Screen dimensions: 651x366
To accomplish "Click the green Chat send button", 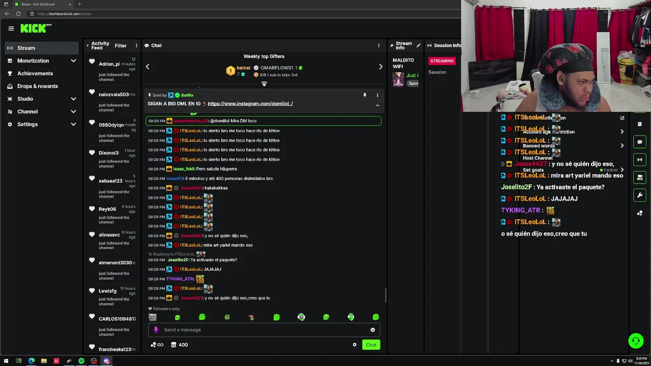I will pyautogui.click(x=371, y=345).
